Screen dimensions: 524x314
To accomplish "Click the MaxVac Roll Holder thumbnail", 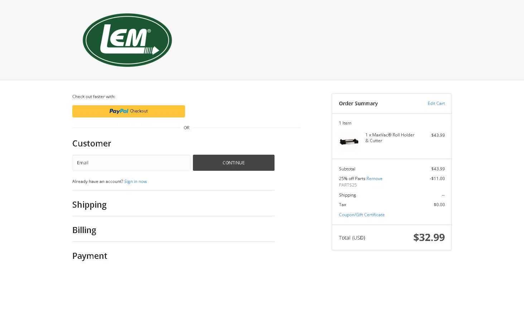I will 349,141.
